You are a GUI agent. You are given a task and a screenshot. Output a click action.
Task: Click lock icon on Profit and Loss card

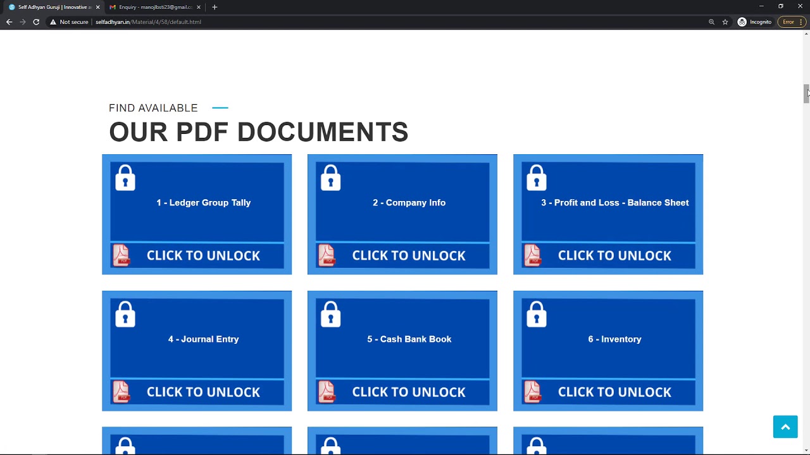(x=536, y=178)
